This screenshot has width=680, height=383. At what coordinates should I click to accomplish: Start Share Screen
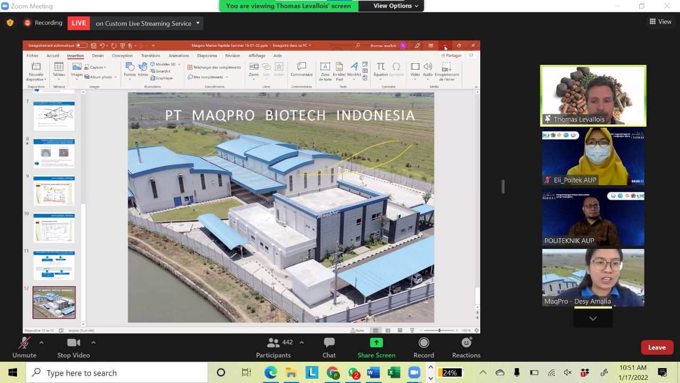coord(376,348)
